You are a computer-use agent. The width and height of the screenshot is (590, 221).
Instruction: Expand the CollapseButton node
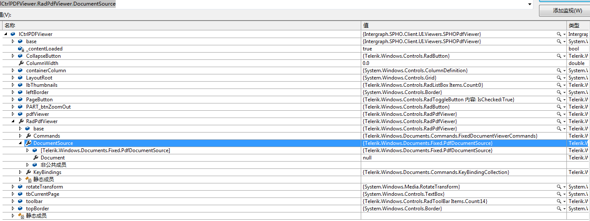[13, 56]
